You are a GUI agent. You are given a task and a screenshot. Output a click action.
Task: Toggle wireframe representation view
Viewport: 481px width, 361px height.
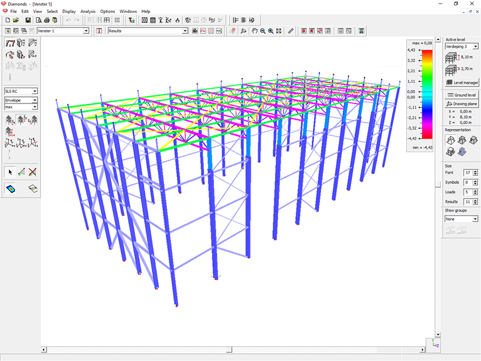450,140
